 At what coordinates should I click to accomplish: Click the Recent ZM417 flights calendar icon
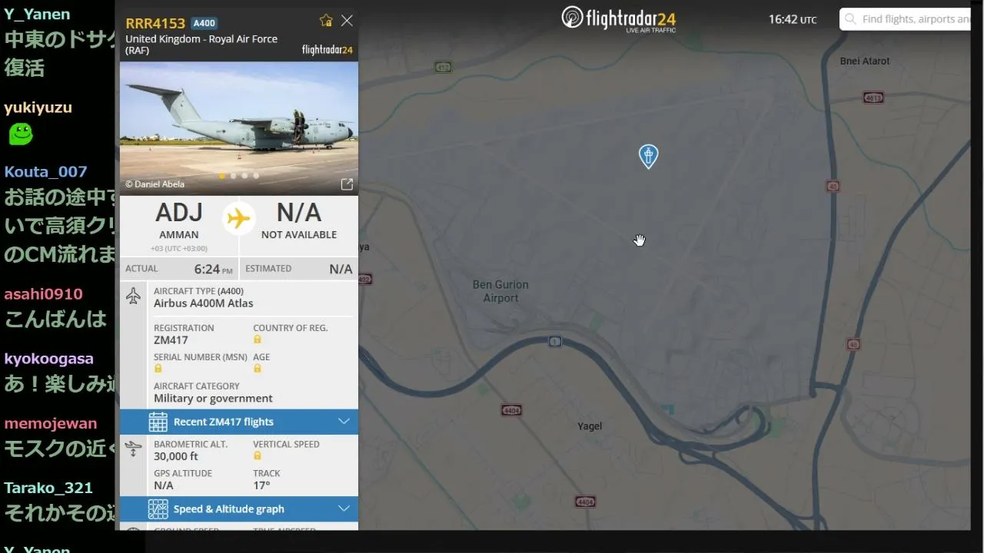[x=158, y=422]
